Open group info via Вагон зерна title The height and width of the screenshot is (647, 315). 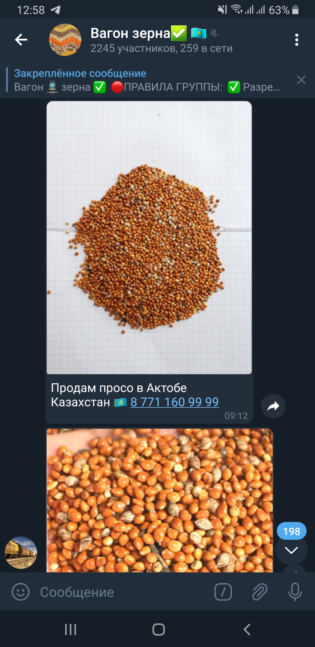130,33
